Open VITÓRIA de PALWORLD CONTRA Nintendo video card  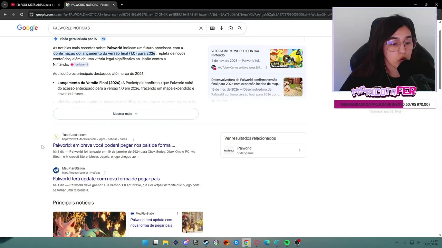click(x=257, y=59)
